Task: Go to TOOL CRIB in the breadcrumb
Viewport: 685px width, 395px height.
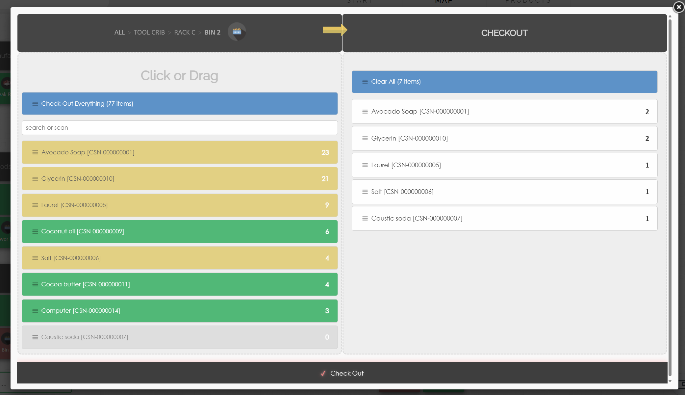Action: 149,32
